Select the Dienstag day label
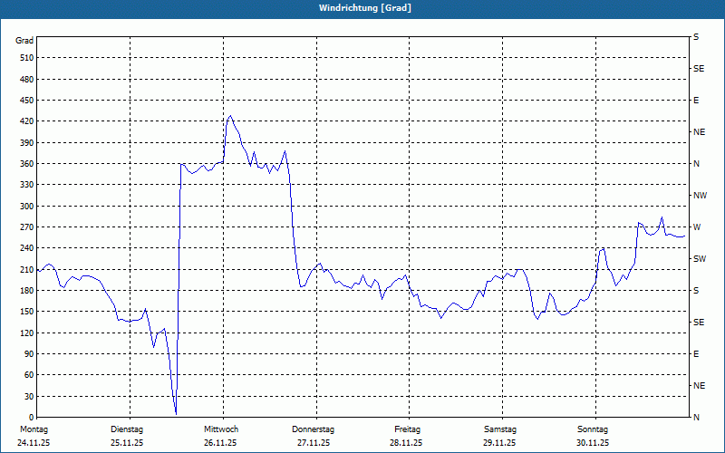 127,429
